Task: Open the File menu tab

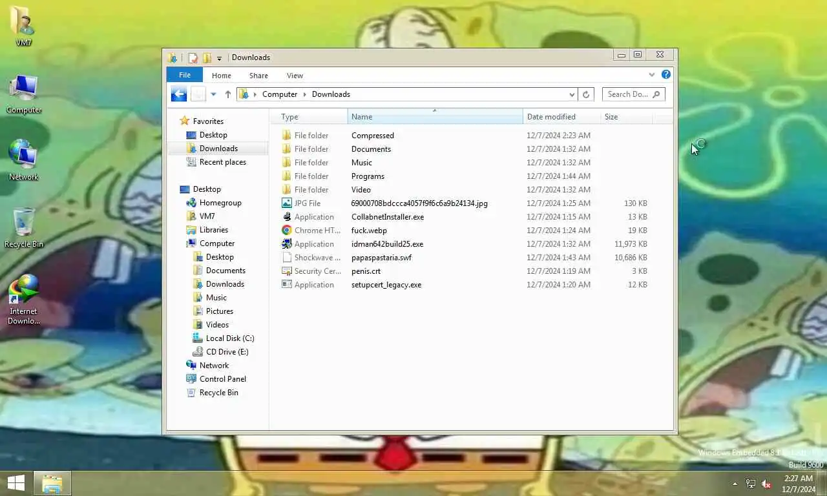Action: tap(185, 75)
